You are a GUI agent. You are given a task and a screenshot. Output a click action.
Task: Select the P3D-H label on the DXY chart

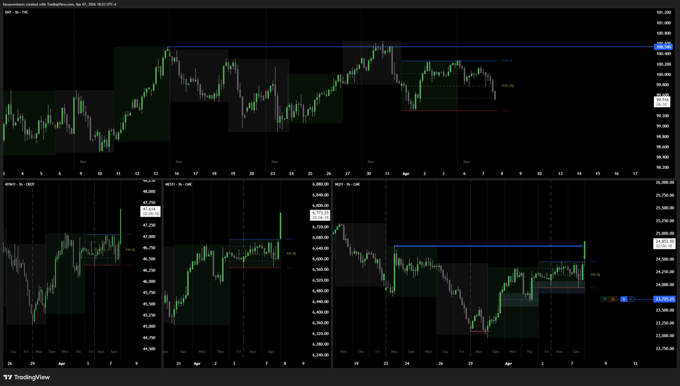pos(507,61)
